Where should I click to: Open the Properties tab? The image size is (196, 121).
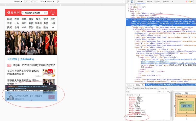point(163,88)
